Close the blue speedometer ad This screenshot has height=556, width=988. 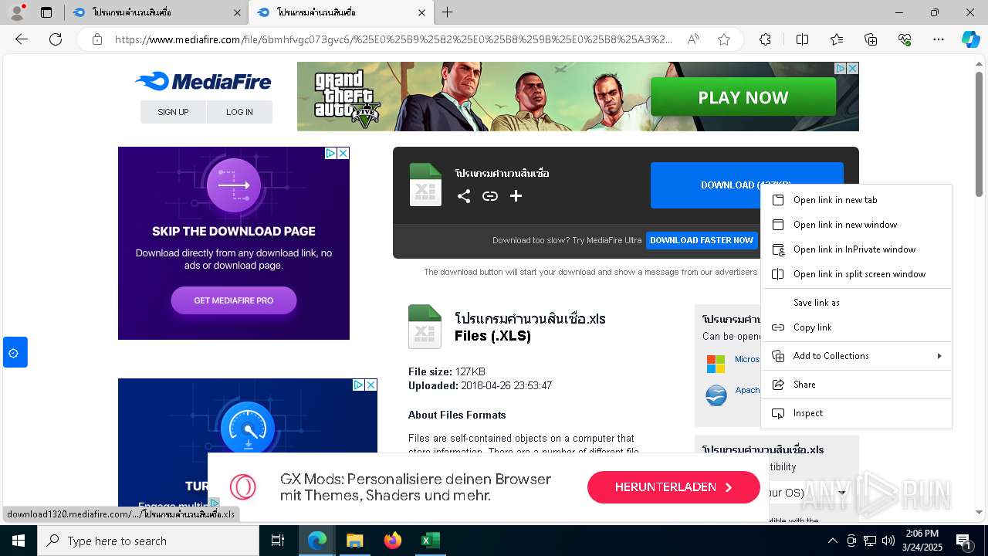click(370, 385)
